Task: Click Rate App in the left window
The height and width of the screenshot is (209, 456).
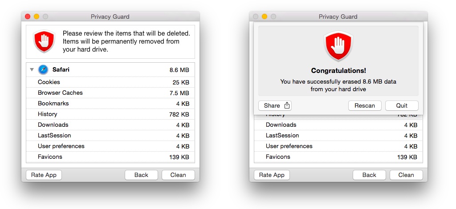Action: coord(44,175)
